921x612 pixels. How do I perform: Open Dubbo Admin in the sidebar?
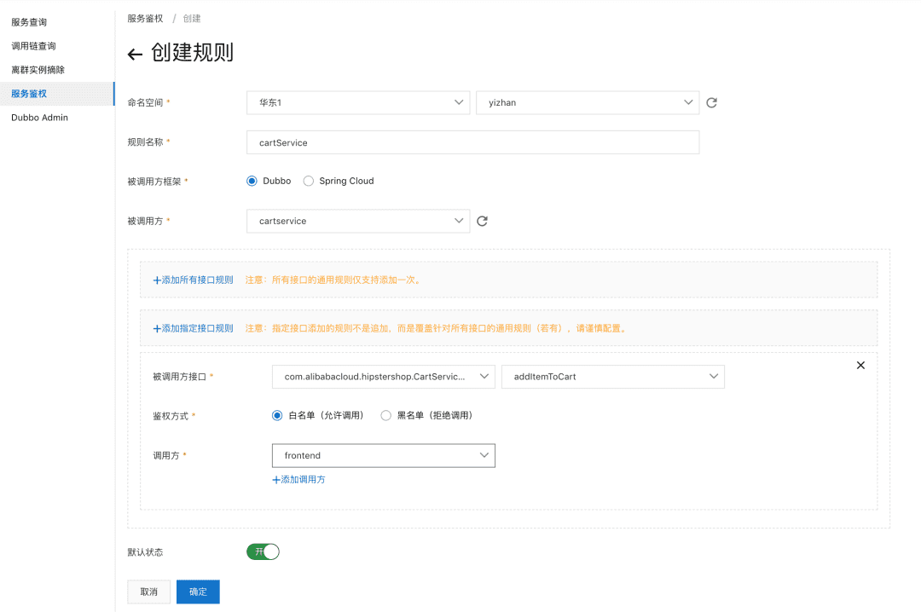tap(39, 118)
